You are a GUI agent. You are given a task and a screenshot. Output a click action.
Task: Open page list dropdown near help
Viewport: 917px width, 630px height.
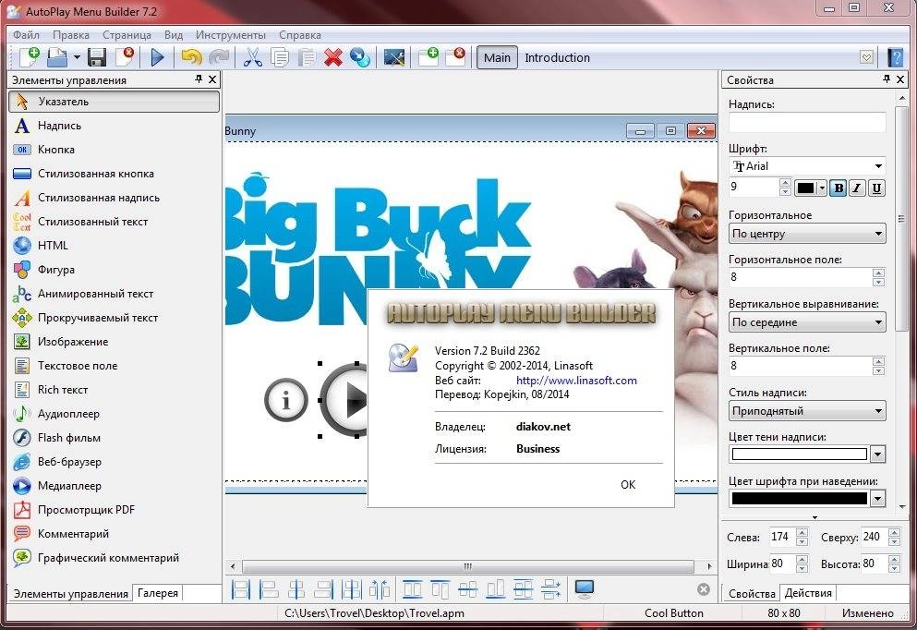[x=867, y=57]
